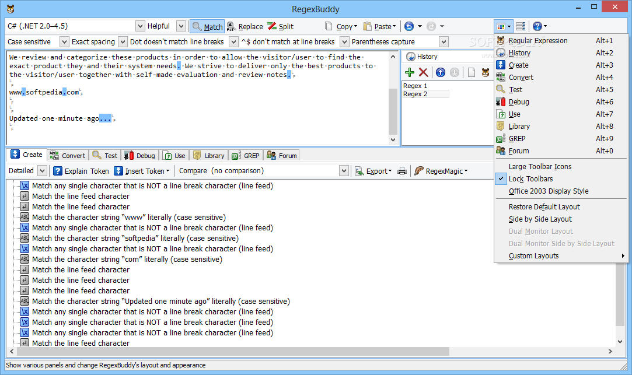Choose Debug Alt+6 menu item
Viewport: 632px width, 375px height.
561,102
